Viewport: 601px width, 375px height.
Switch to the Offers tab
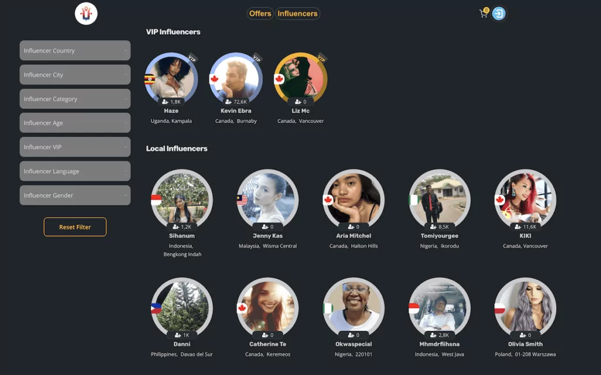pyautogui.click(x=260, y=13)
